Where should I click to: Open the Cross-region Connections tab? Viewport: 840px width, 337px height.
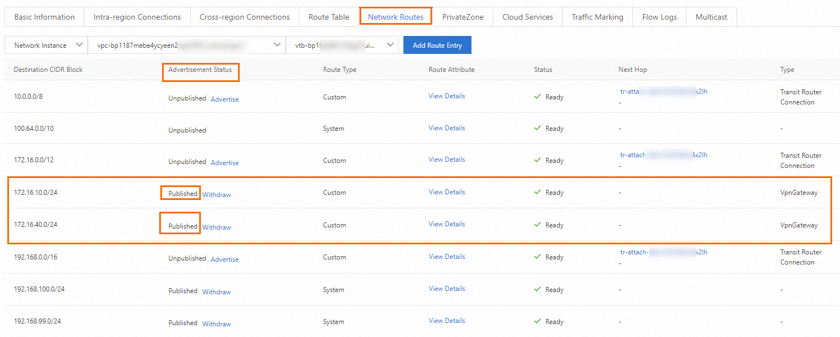point(245,17)
